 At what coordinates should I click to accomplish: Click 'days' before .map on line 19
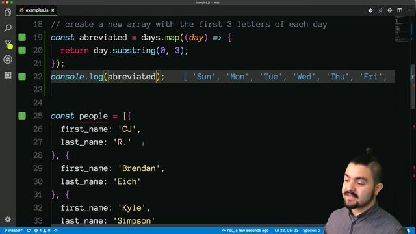pyautogui.click(x=151, y=38)
